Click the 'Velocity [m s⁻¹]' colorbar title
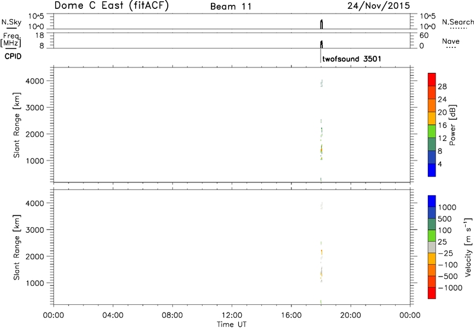The image size is (474, 328). (x=468, y=247)
